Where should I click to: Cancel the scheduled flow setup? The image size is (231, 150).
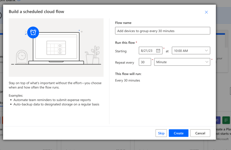200,133
